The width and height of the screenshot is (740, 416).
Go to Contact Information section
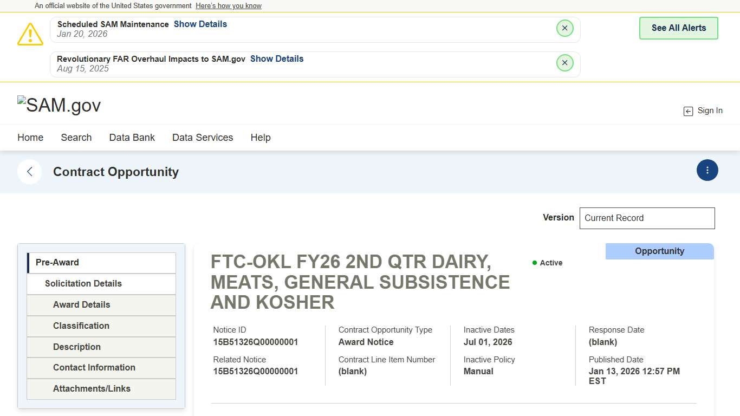coord(94,368)
